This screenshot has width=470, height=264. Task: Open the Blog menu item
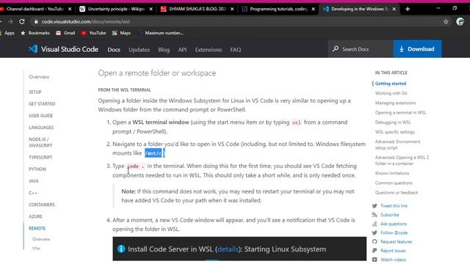164,50
